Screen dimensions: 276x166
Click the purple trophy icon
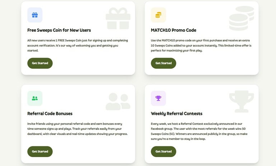click(x=158, y=98)
